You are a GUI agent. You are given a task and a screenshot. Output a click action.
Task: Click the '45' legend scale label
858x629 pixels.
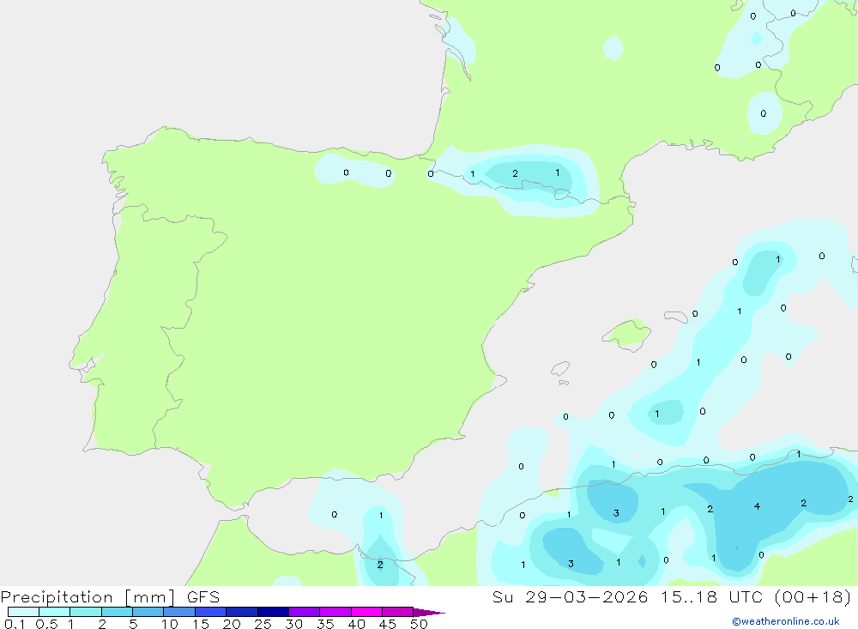tap(388, 624)
